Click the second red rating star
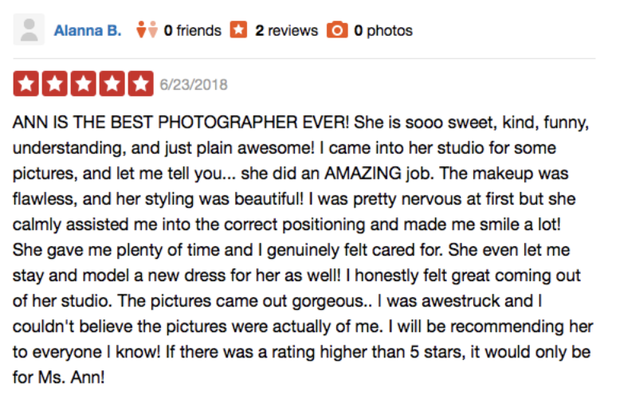 54,84
